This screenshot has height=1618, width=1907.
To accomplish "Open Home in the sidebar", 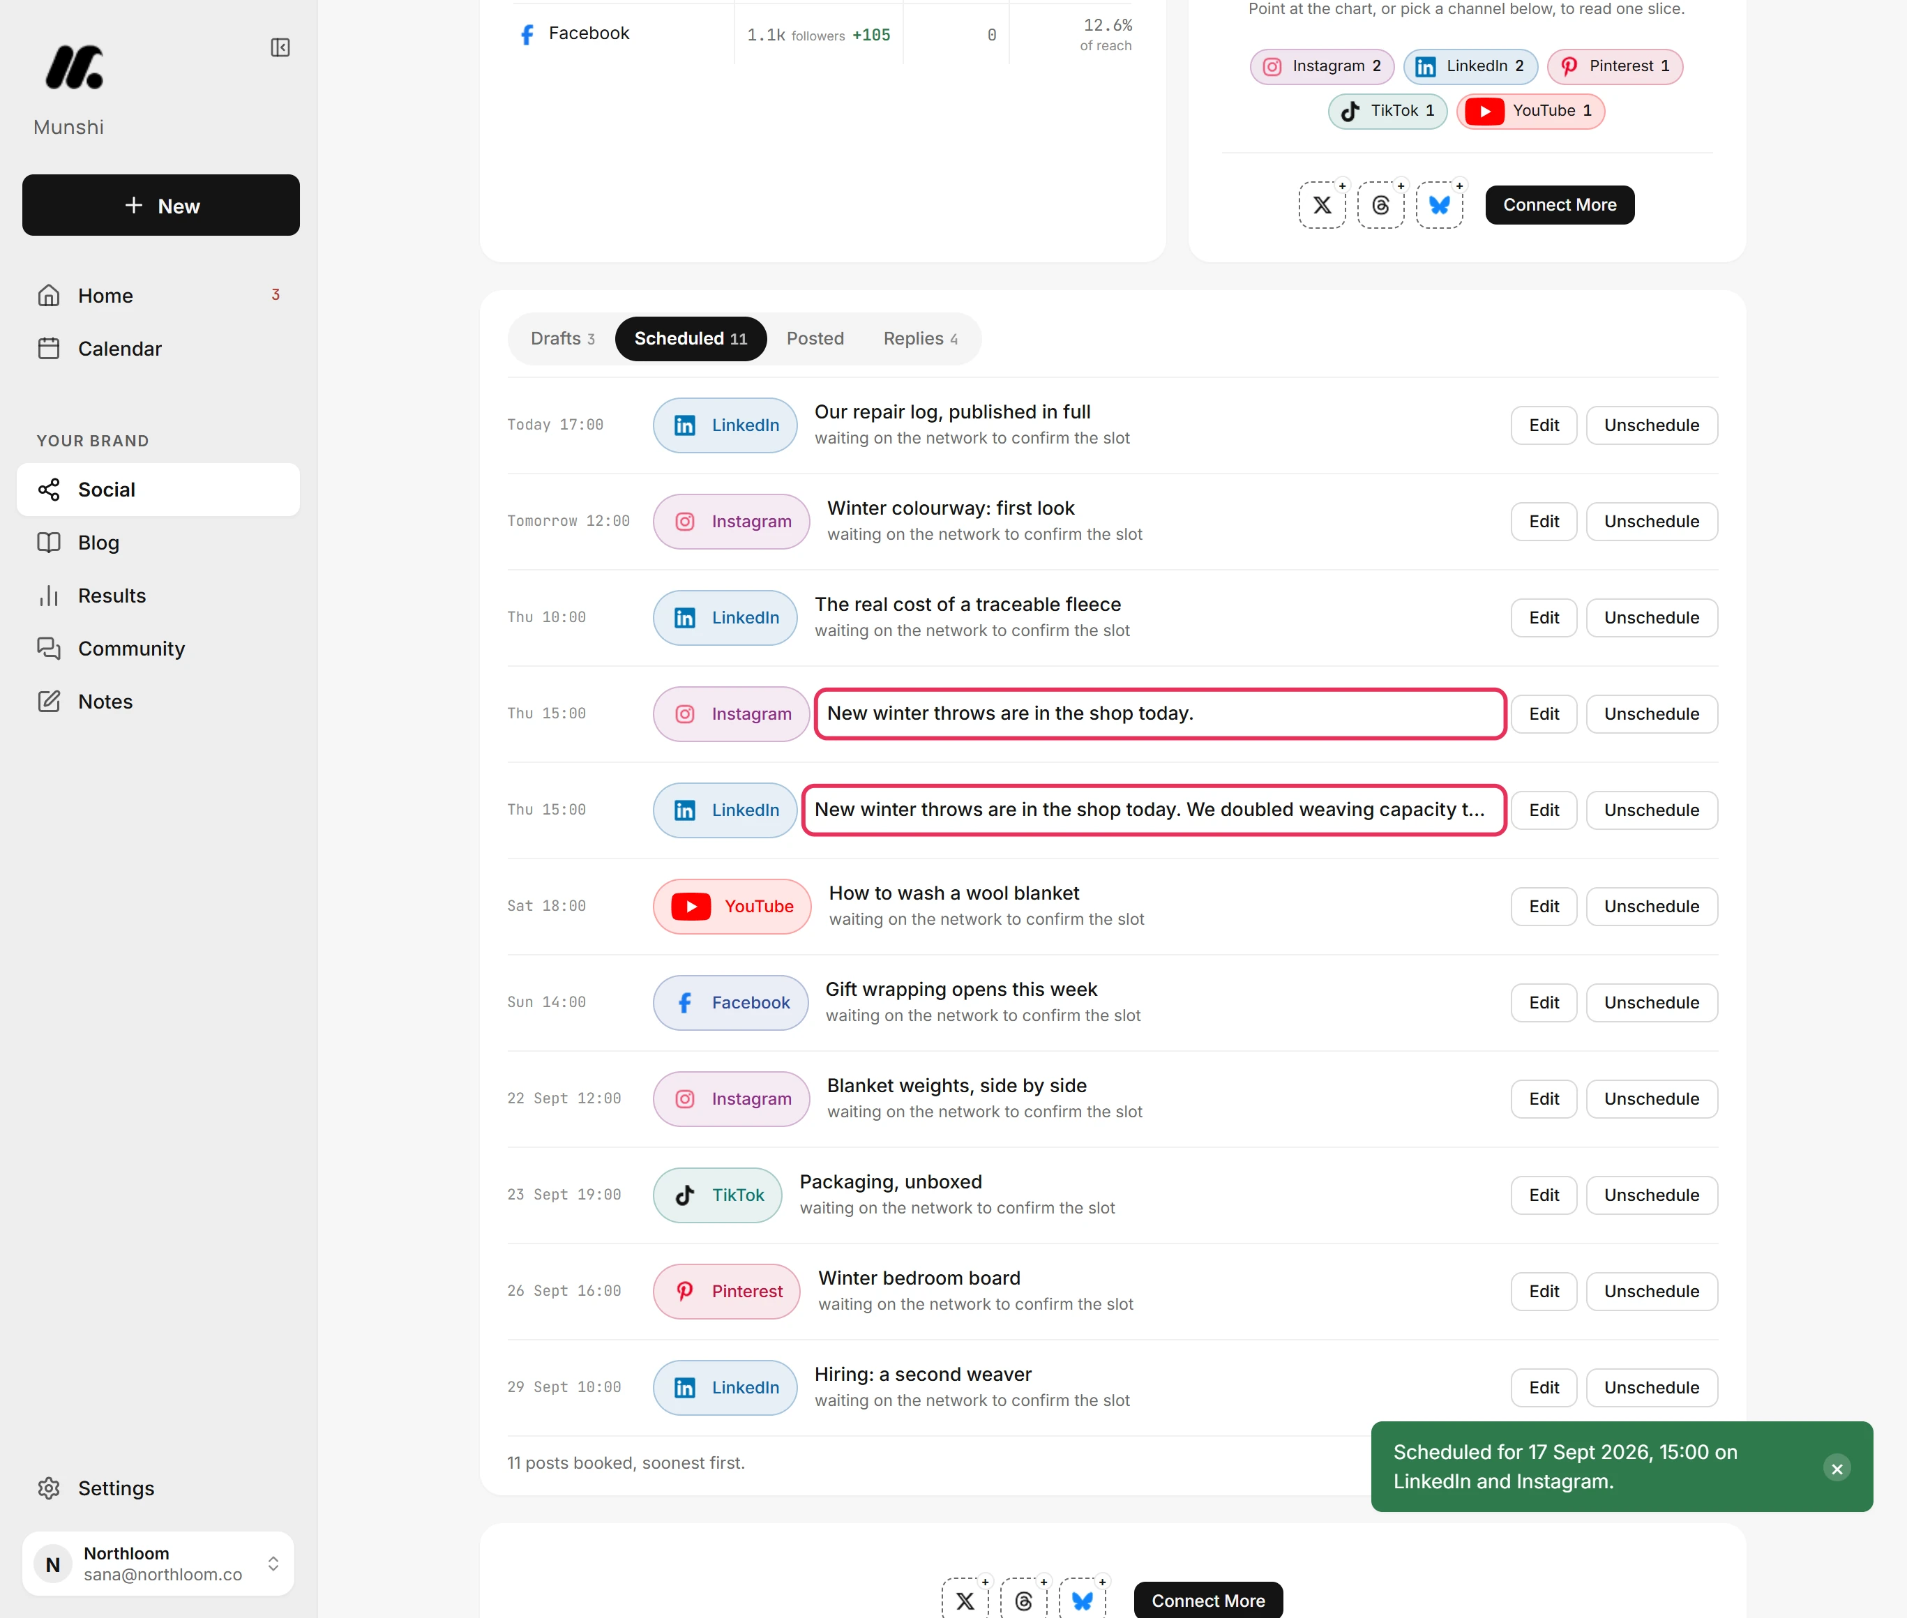I will (158, 295).
